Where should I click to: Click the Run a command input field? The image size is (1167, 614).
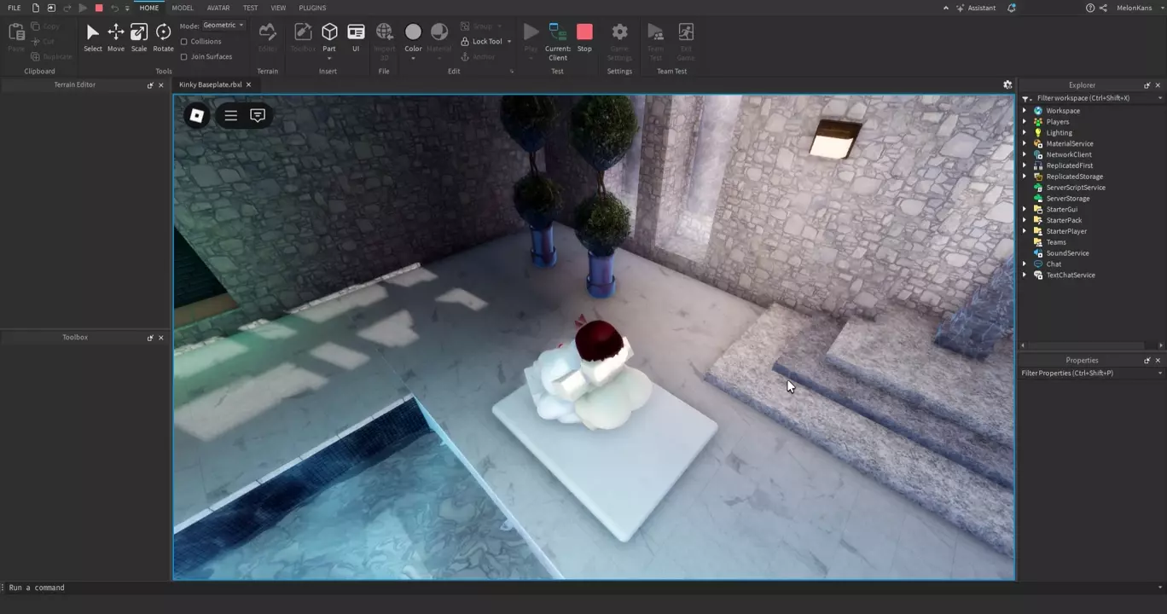(512, 588)
